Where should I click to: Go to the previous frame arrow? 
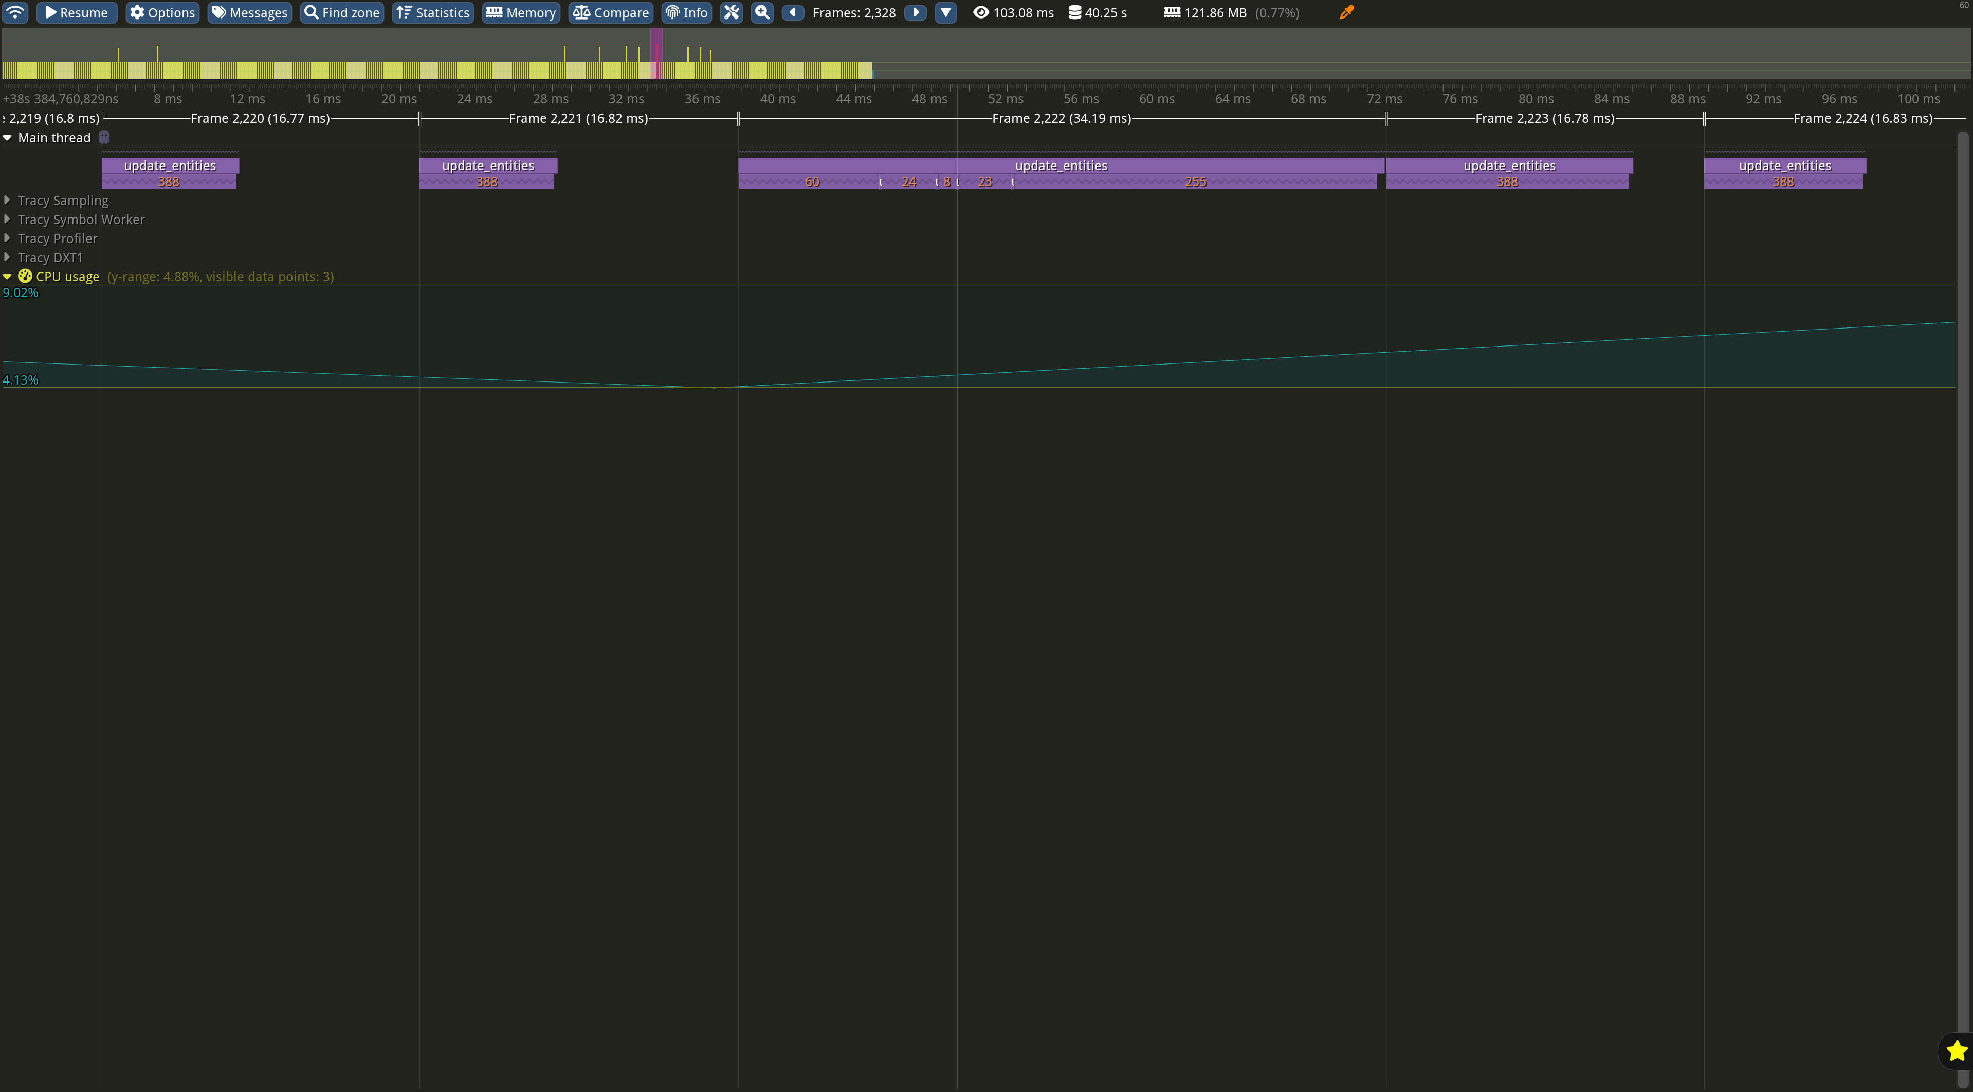click(x=793, y=12)
